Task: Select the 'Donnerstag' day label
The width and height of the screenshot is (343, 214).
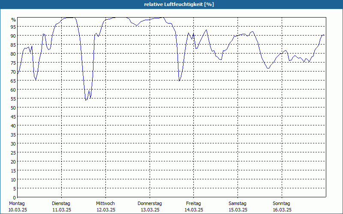Action: coord(150,203)
